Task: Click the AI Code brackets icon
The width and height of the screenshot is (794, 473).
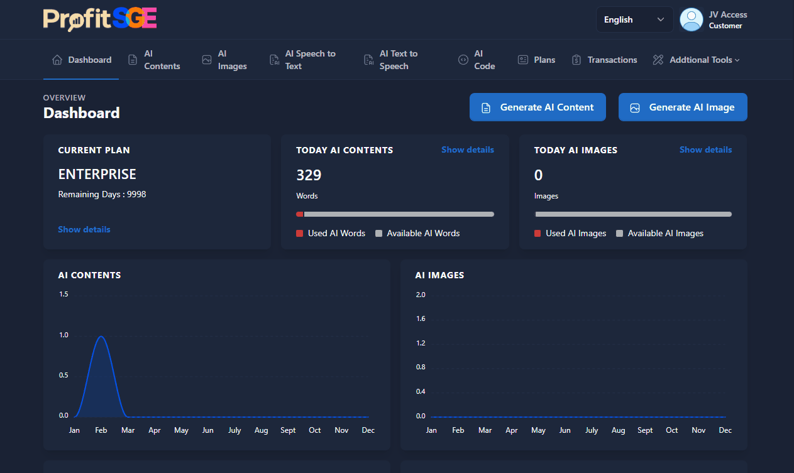Action: point(463,60)
